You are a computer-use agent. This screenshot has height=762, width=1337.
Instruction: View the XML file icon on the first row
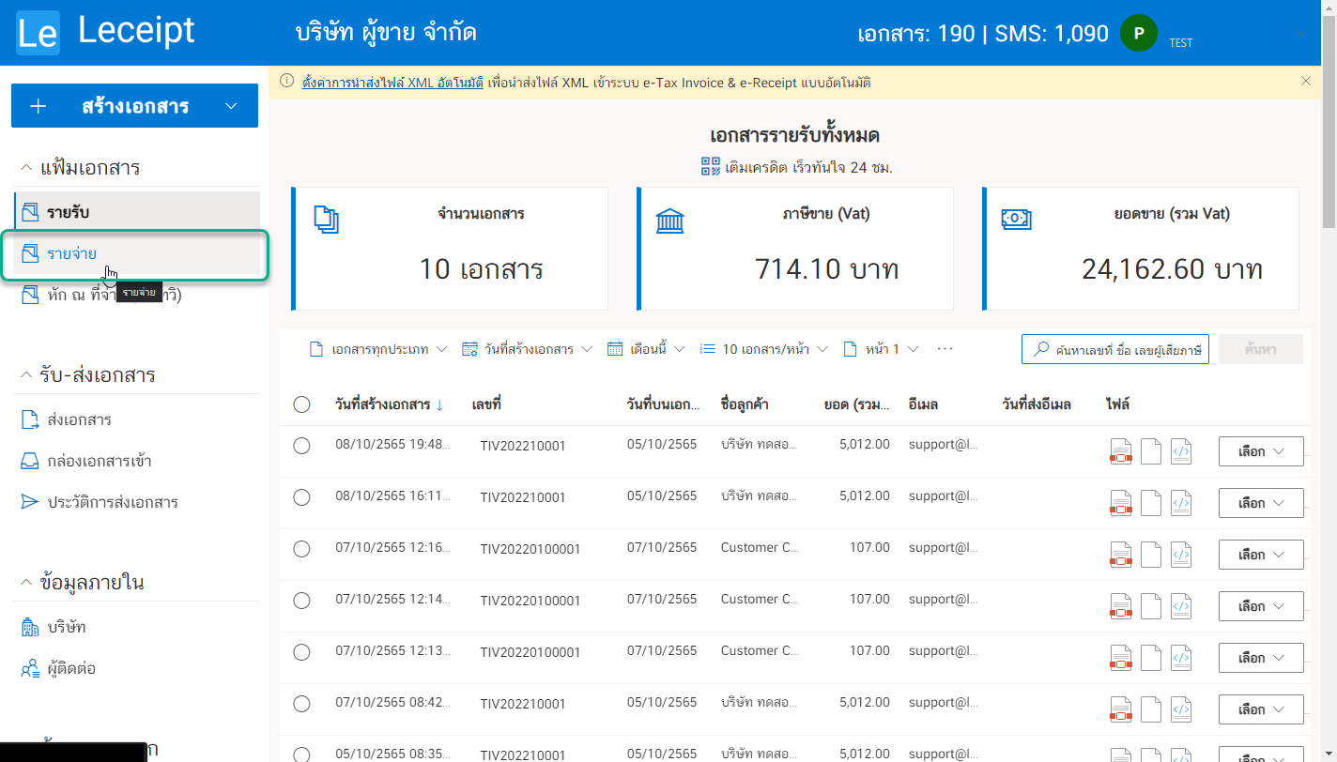pos(1181,451)
